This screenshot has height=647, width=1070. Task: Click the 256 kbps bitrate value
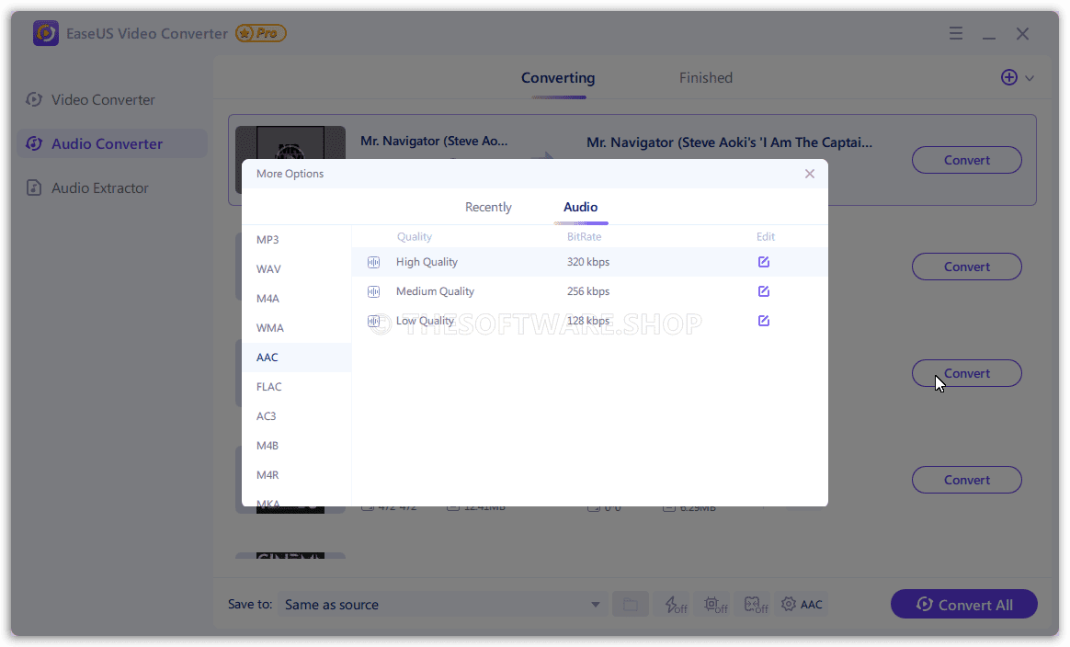(588, 291)
